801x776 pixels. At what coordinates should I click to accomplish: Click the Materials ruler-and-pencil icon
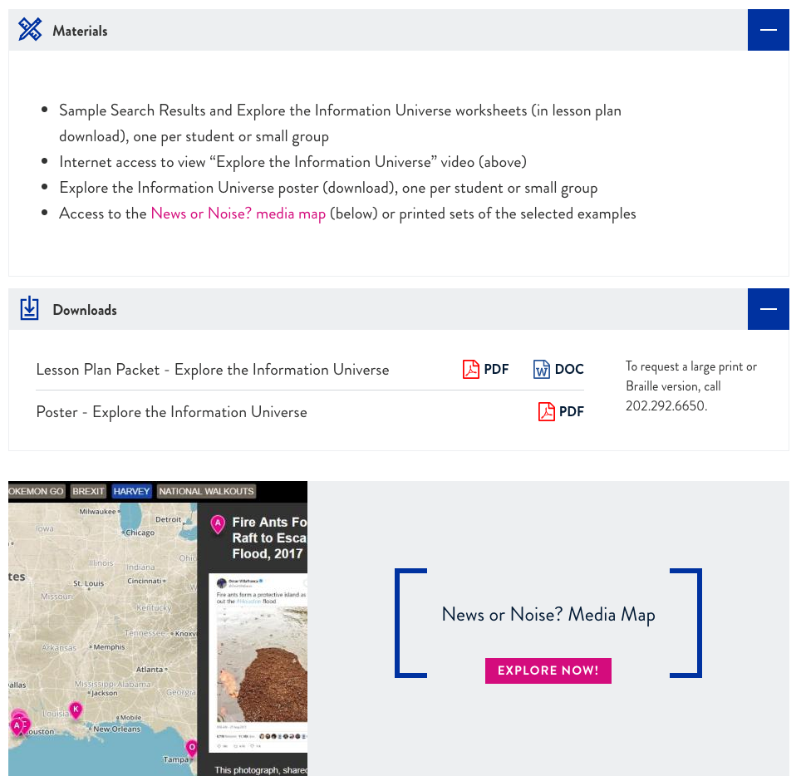30,29
